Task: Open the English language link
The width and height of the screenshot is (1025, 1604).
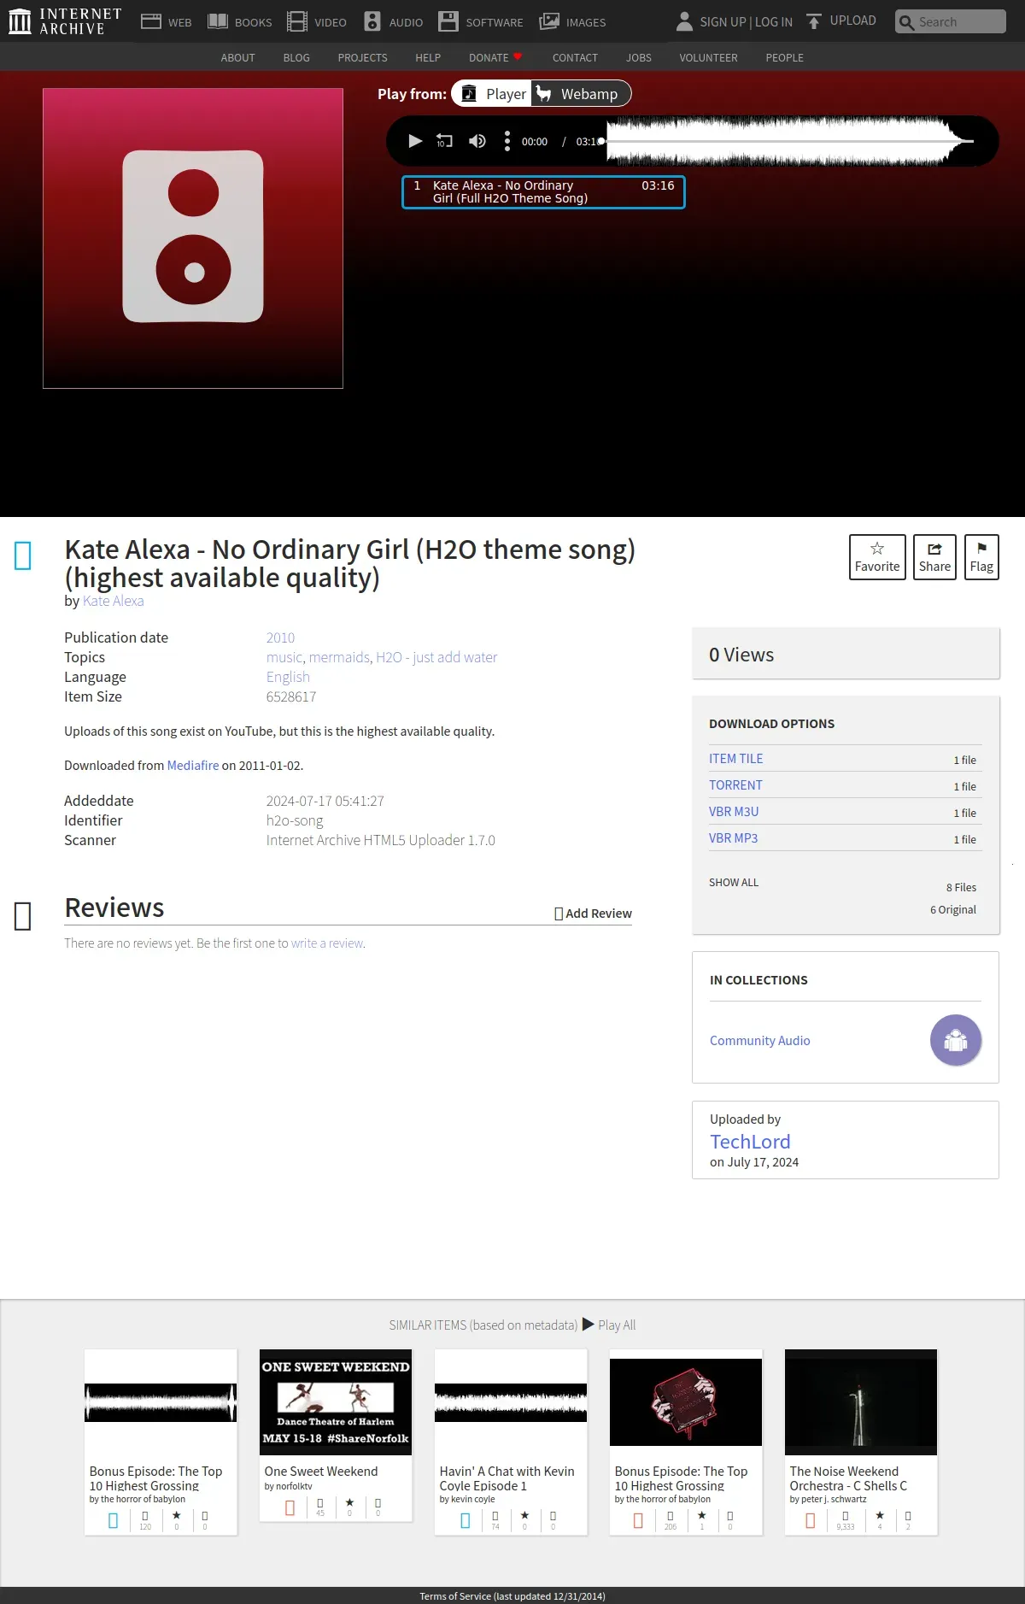Action: (288, 677)
